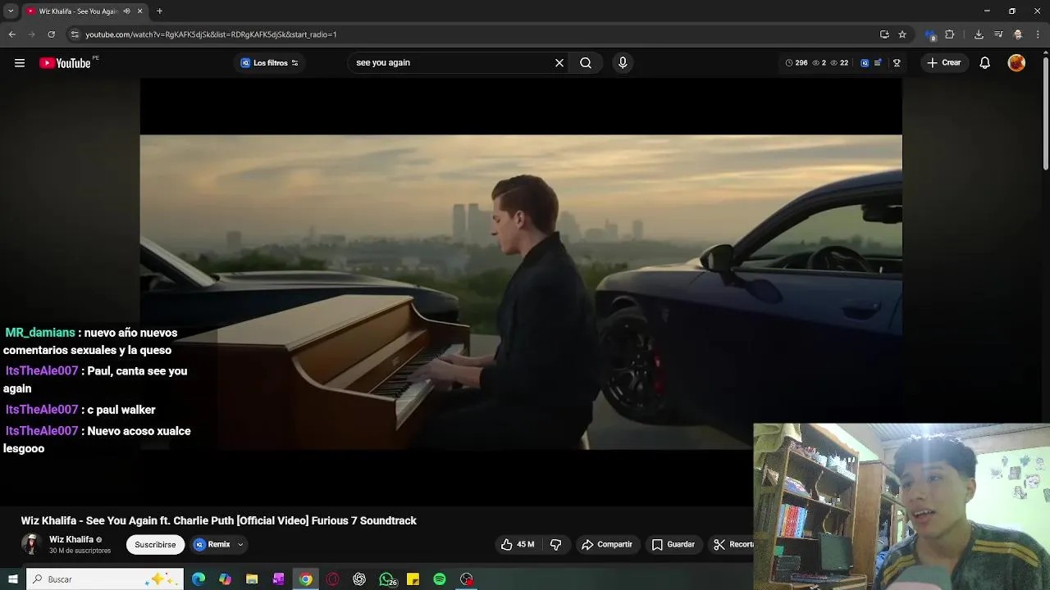Screen dimensions: 1050x590
Task: Open File Explorer from taskbar
Action: [252, 579]
